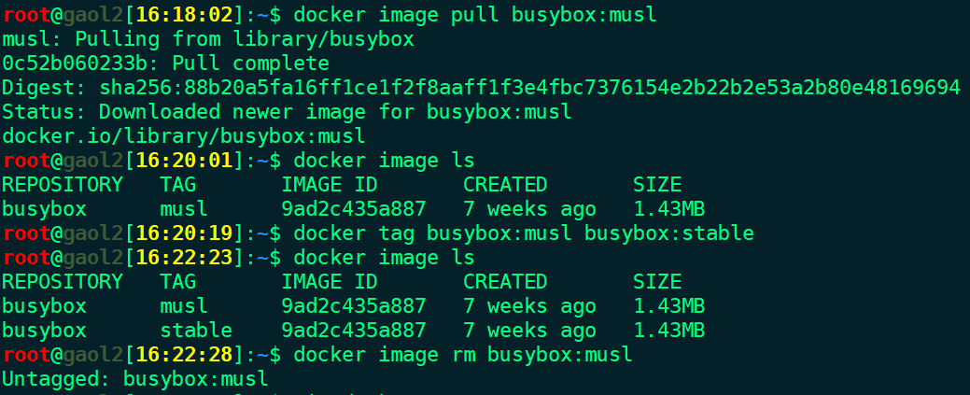The width and height of the screenshot is (970, 395).
Task: Click the 16:20:19 prompt timestamp
Action: 184,233
